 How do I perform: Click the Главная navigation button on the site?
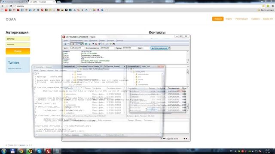(218, 19)
